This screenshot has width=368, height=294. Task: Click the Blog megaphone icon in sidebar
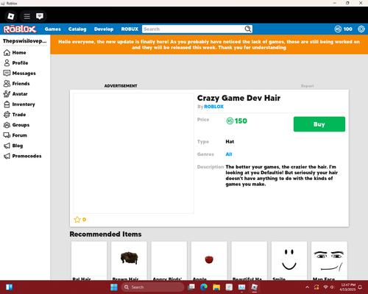7,146
